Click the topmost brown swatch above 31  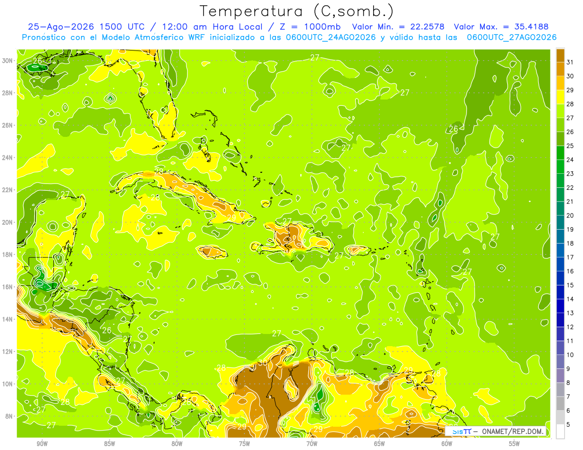click(560, 55)
